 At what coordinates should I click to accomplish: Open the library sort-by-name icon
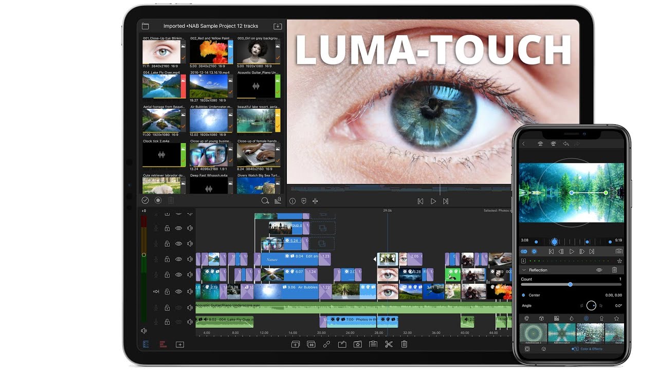coord(278,200)
